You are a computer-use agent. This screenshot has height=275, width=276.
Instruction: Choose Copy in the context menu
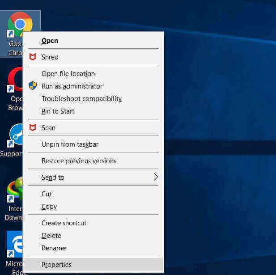49,207
